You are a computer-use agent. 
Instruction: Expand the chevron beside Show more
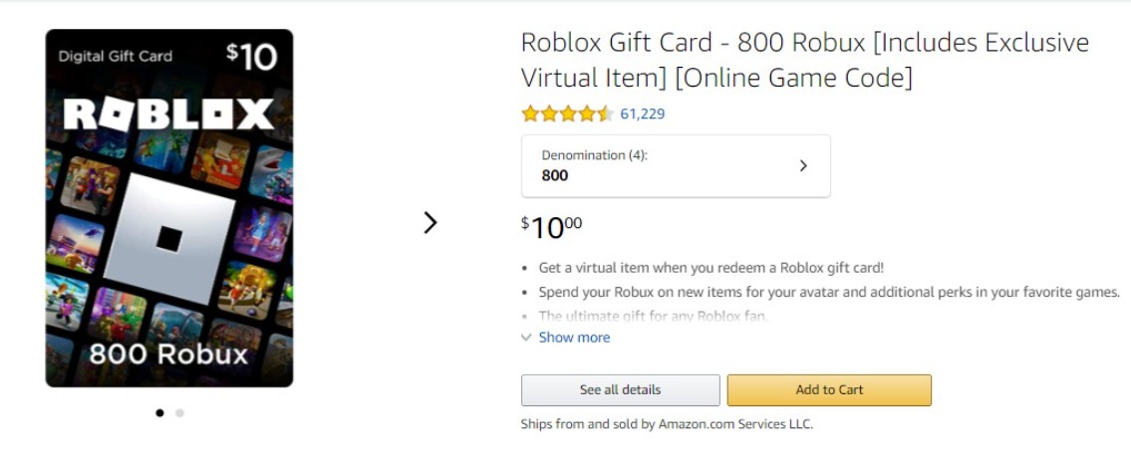click(x=526, y=338)
